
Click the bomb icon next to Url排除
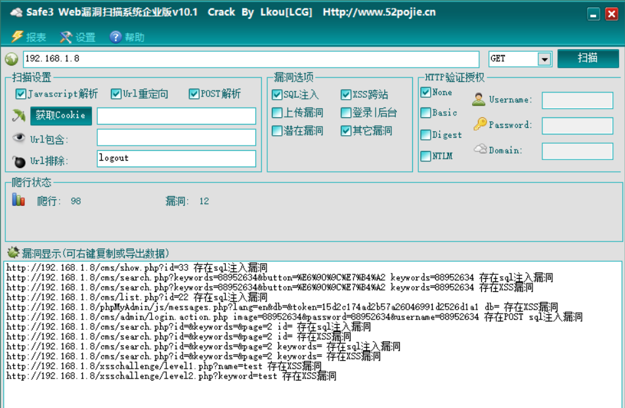coord(18,161)
